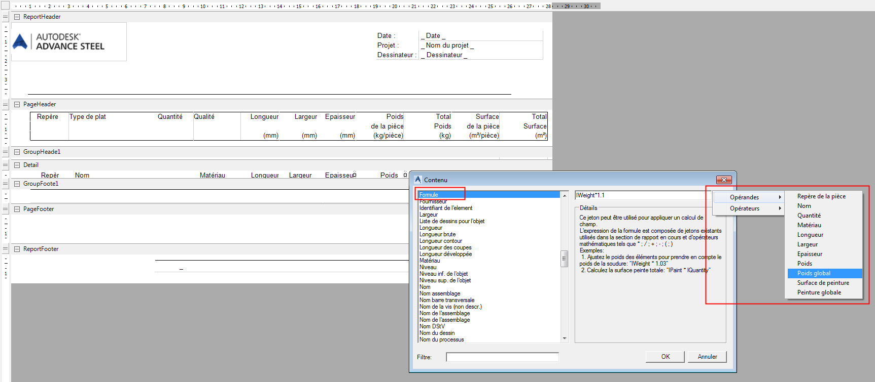This screenshot has height=382, width=875.
Task: Collapse the ReportHeader section
Action: [17, 17]
